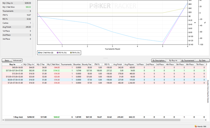
Task: Select the $15.50+$1.00 buy-in row
Action: (104, 74)
